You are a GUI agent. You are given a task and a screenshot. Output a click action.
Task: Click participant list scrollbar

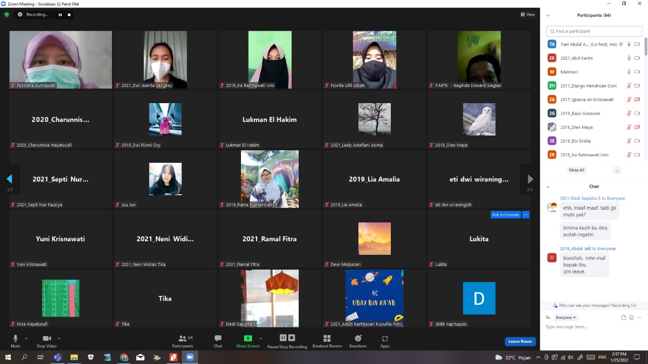tap(645, 47)
